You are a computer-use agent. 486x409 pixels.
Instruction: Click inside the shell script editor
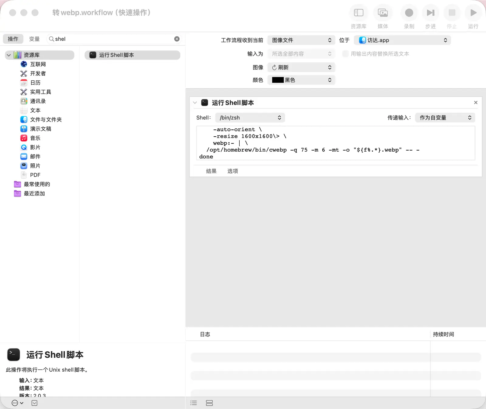click(336, 143)
